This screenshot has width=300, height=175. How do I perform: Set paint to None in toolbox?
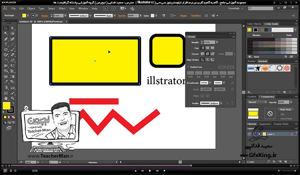[x=13, y=117]
